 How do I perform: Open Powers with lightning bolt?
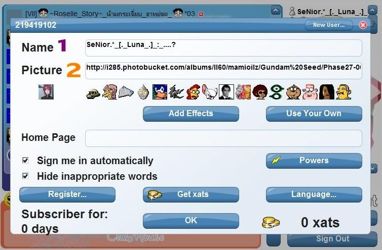tap(314, 161)
